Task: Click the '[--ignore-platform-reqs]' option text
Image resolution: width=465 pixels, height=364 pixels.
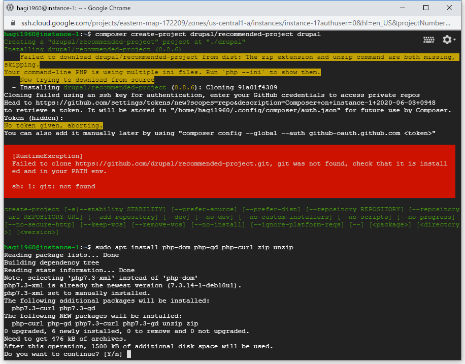Action: [x=297, y=224]
